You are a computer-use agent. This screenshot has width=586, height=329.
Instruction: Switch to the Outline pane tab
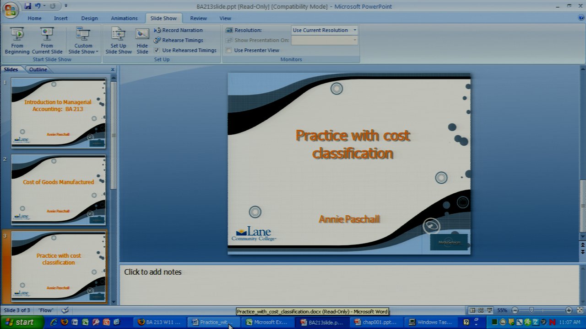38,69
